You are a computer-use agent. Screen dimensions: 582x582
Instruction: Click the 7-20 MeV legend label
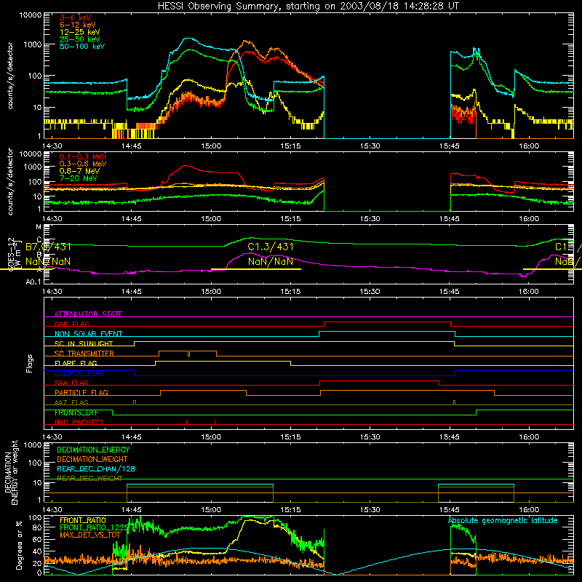pos(79,178)
